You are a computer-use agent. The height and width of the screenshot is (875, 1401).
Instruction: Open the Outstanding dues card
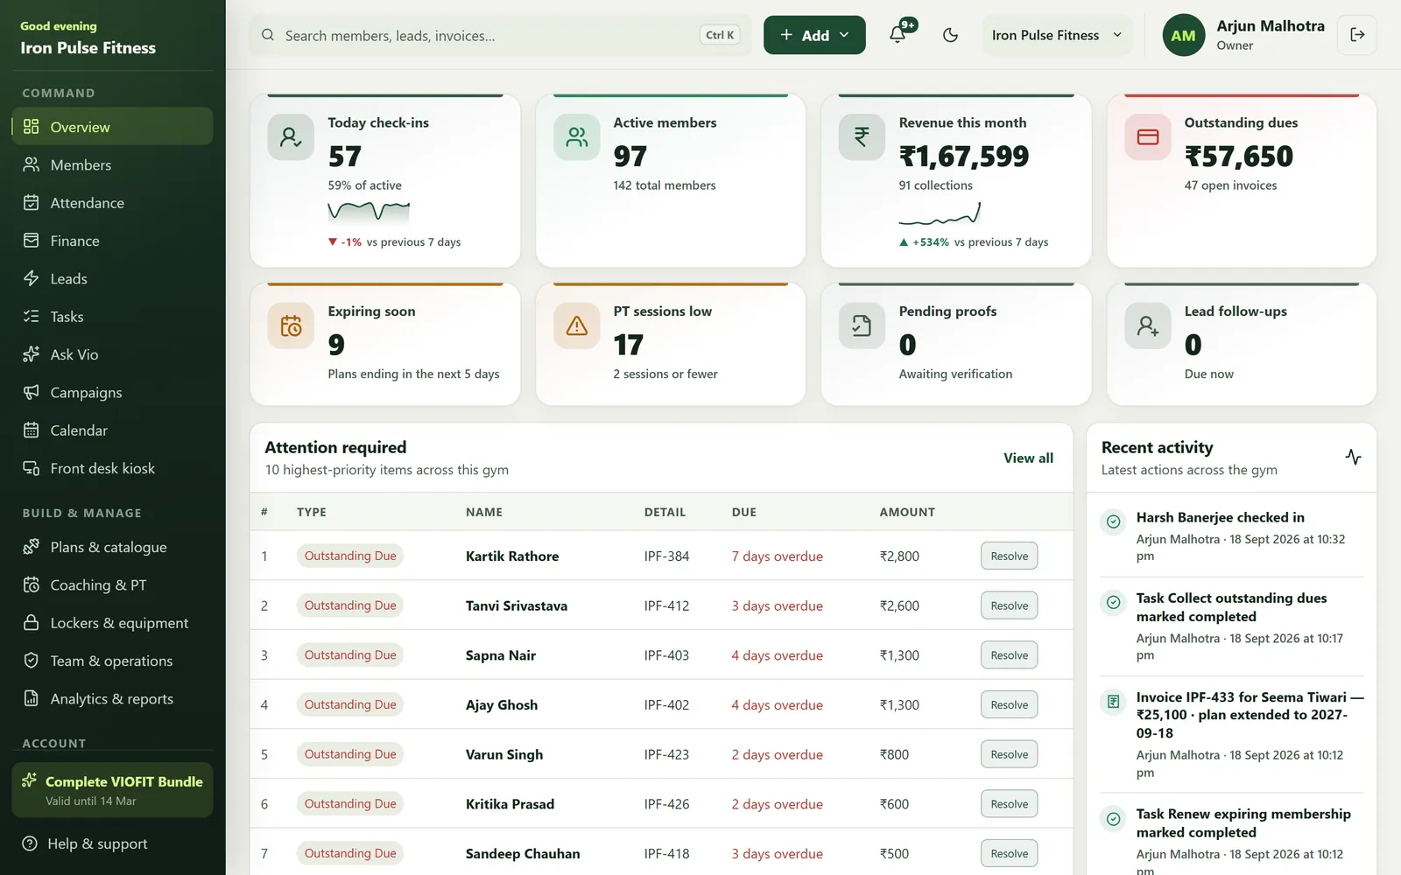pyautogui.click(x=1242, y=180)
